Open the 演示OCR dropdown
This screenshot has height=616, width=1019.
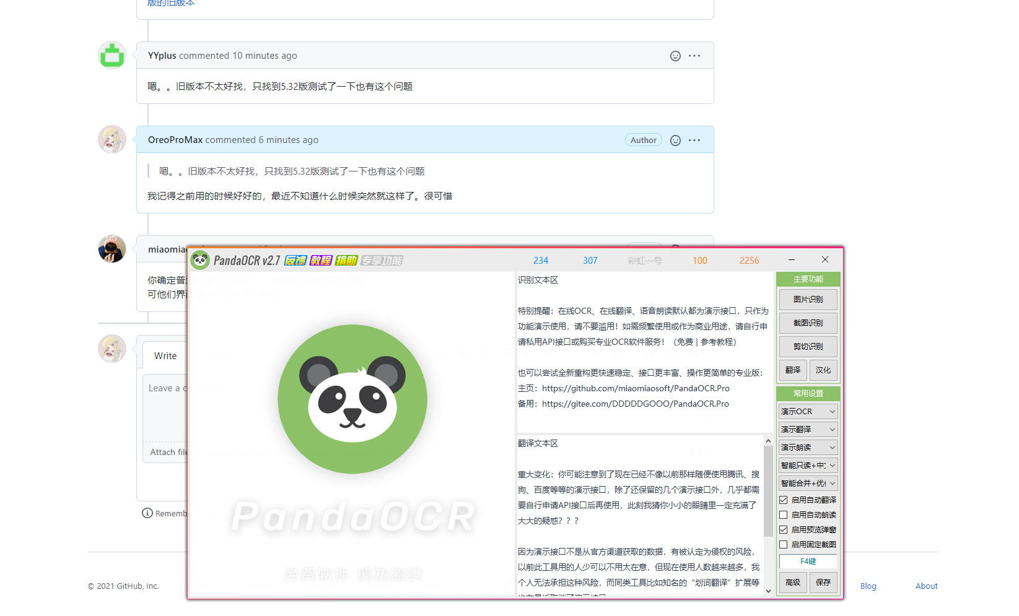(808, 411)
